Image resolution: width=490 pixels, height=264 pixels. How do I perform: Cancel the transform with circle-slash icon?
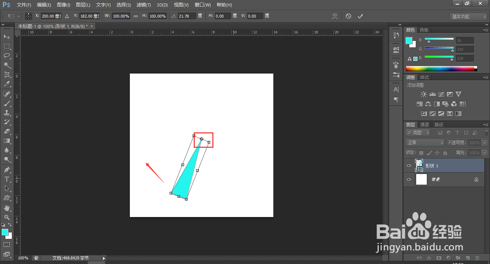click(348, 16)
